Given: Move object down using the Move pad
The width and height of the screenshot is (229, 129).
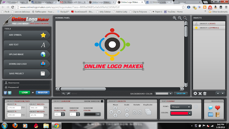Looking at the screenshot, I should (x=115, y=115).
